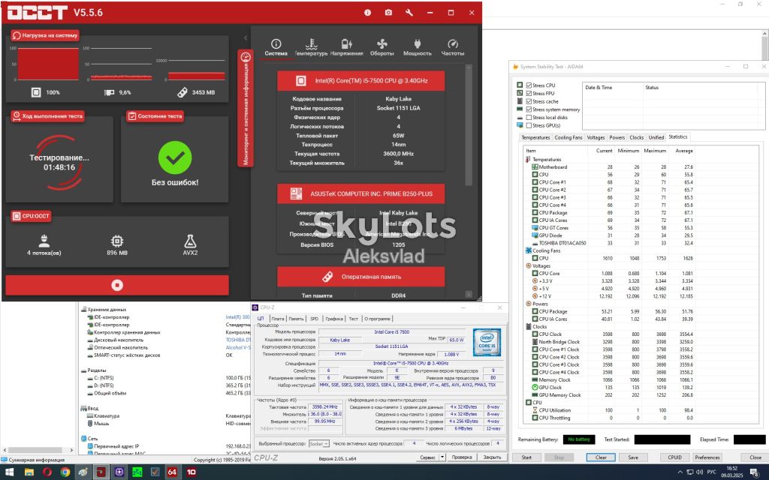
Task: Click Save button in AIDA64
Action: pos(633,457)
